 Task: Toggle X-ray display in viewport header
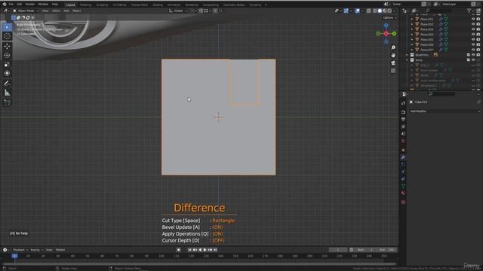[369, 11]
